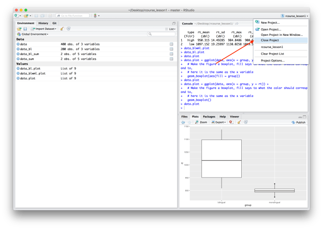The height and width of the screenshot is (229, 323).
Task: Select rcourse_lesson1 in the recent projects list
Action: [x=281, y=47]
